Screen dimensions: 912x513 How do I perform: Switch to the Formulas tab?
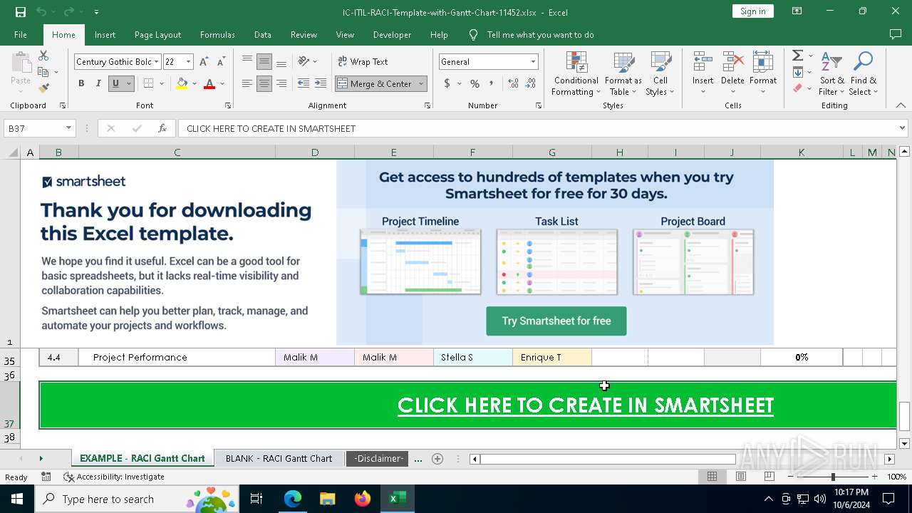point(217,34)
